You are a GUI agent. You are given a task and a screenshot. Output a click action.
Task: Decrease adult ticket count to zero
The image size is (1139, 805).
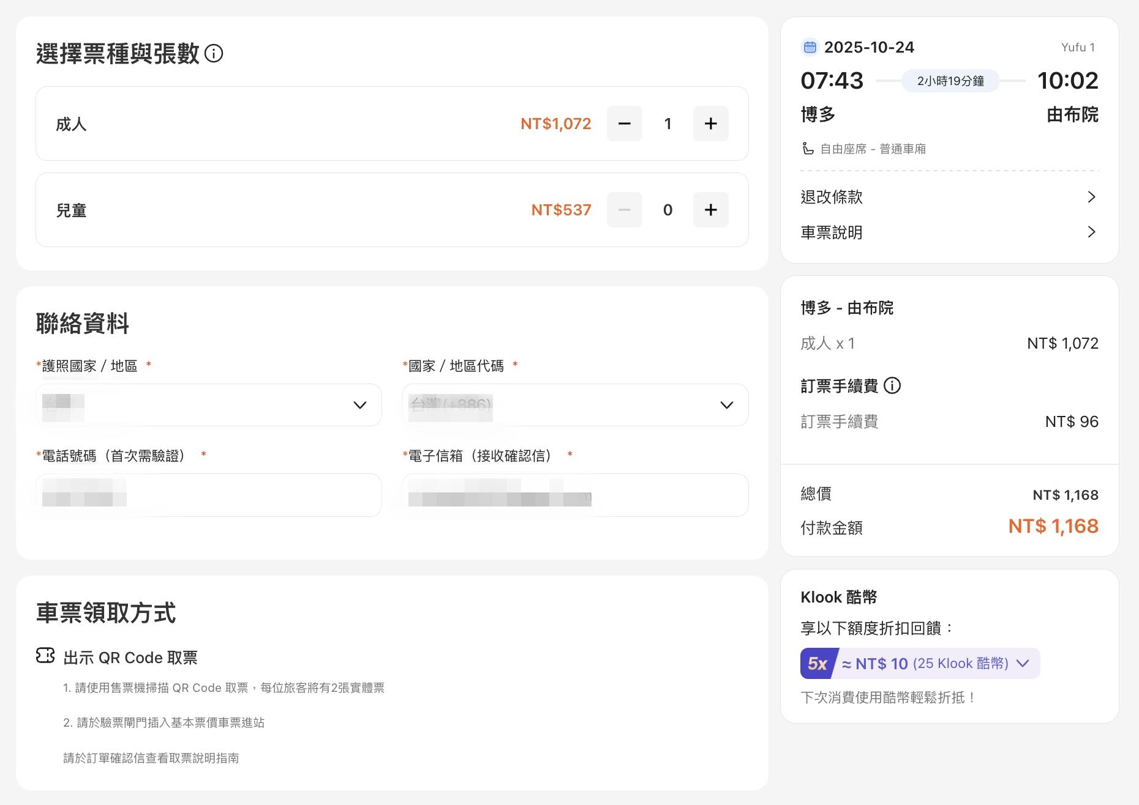pyautogui.click(x=624, y=124)
